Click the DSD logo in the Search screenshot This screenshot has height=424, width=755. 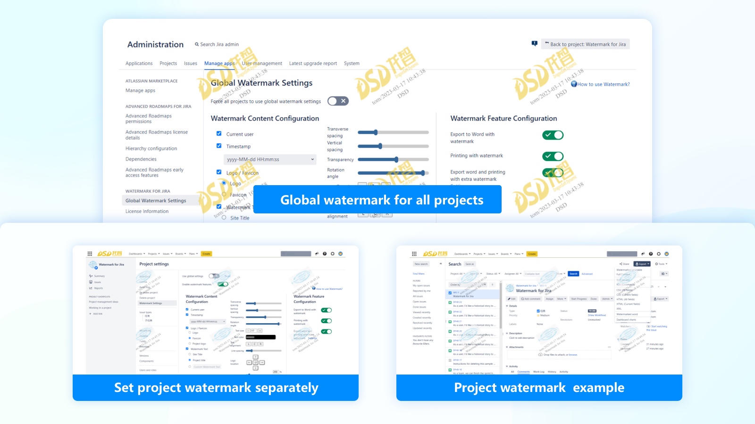435,253
